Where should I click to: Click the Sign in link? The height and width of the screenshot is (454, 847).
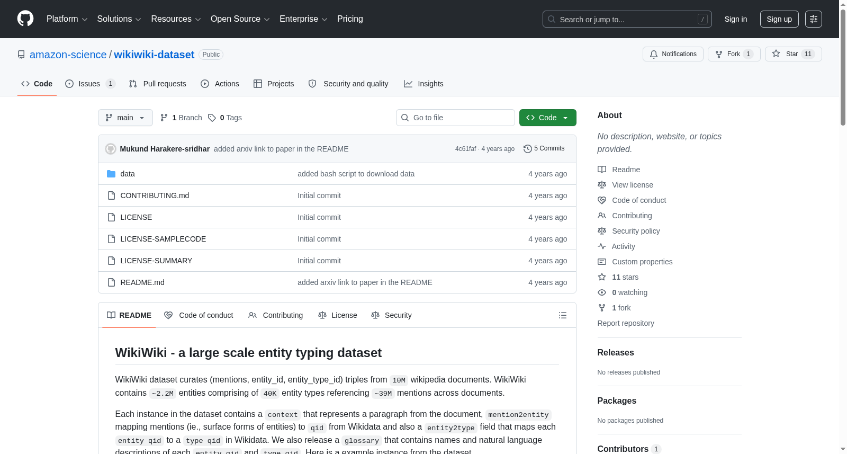point(736,19)
